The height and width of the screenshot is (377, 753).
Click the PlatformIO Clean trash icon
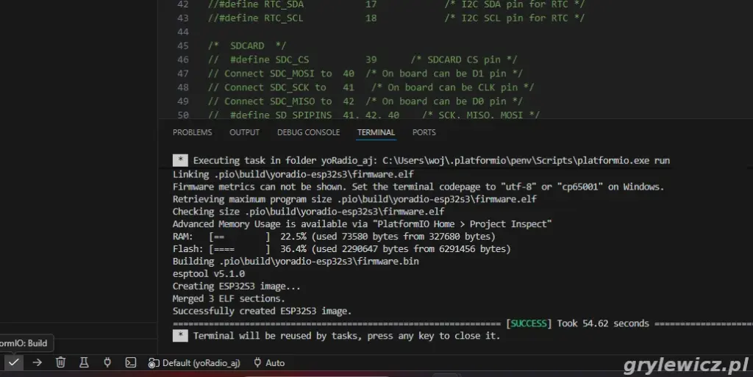coord(61,362)
